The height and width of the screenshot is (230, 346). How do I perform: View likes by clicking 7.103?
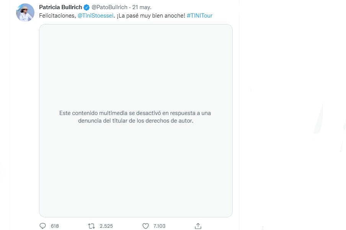coord(159,226)
